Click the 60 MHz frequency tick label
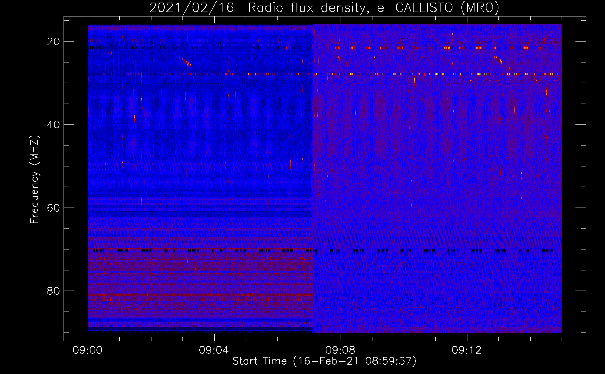 tap(53, 208)
